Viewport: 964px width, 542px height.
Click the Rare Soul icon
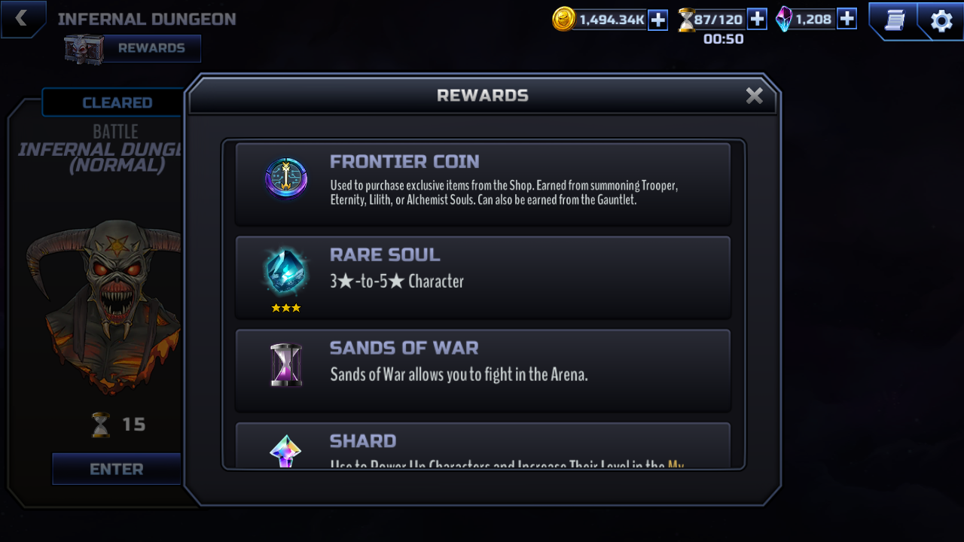(x=286, y=271)
